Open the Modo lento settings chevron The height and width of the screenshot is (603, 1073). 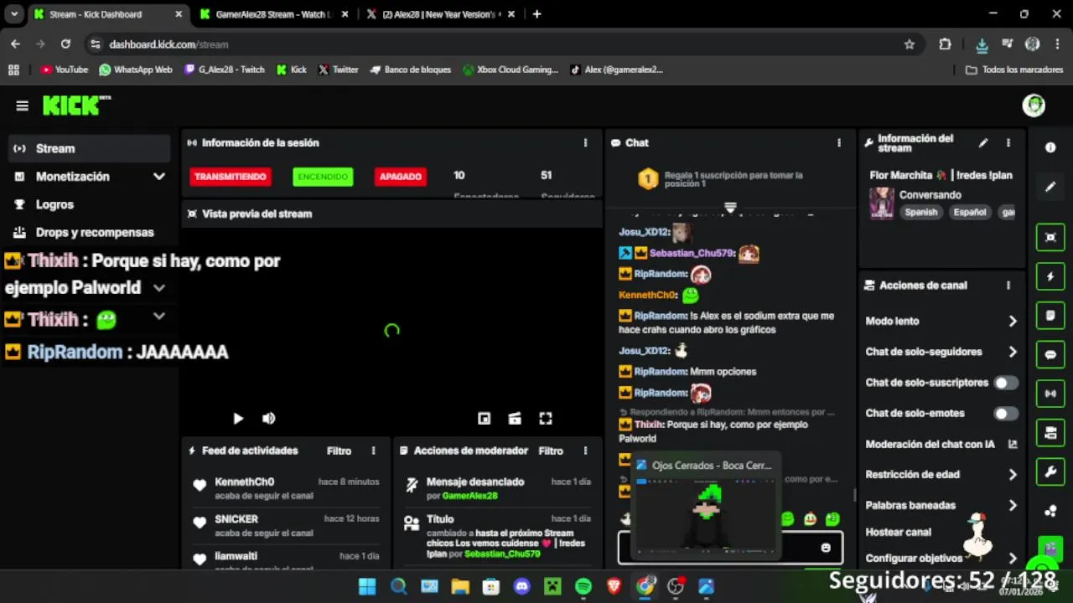pyautogui.click(x=1013, y=321)
